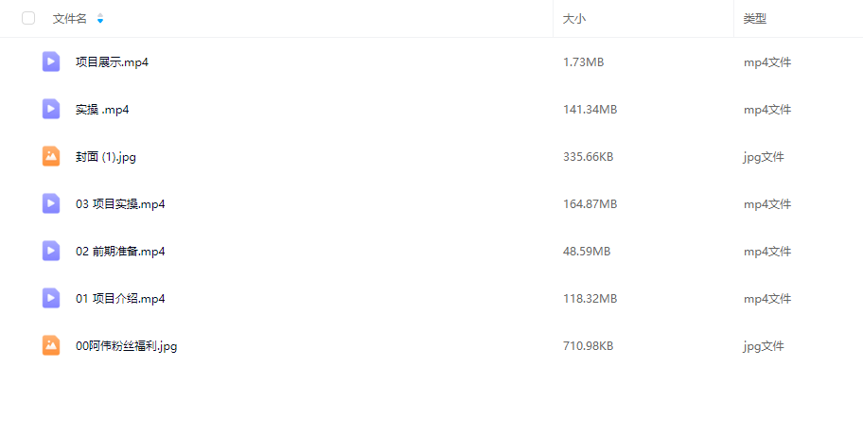The image size is (863, 437).
Task: Sort by the 文件名 column header
Action: click(x=70, y=19)
